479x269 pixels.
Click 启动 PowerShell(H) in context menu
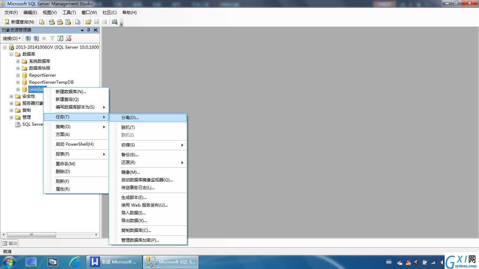coord(76,144)
